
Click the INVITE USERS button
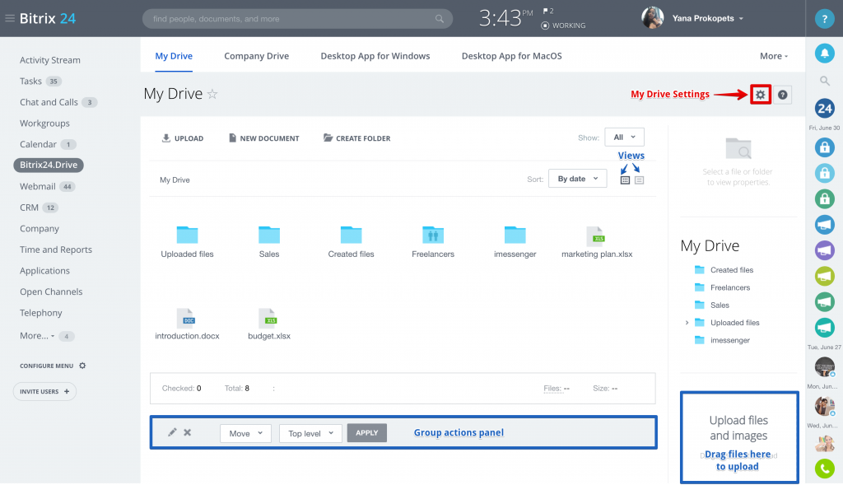pyautogui.click(x=44, y=391)
